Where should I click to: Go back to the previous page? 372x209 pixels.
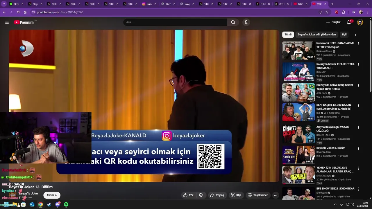(4, 12)
